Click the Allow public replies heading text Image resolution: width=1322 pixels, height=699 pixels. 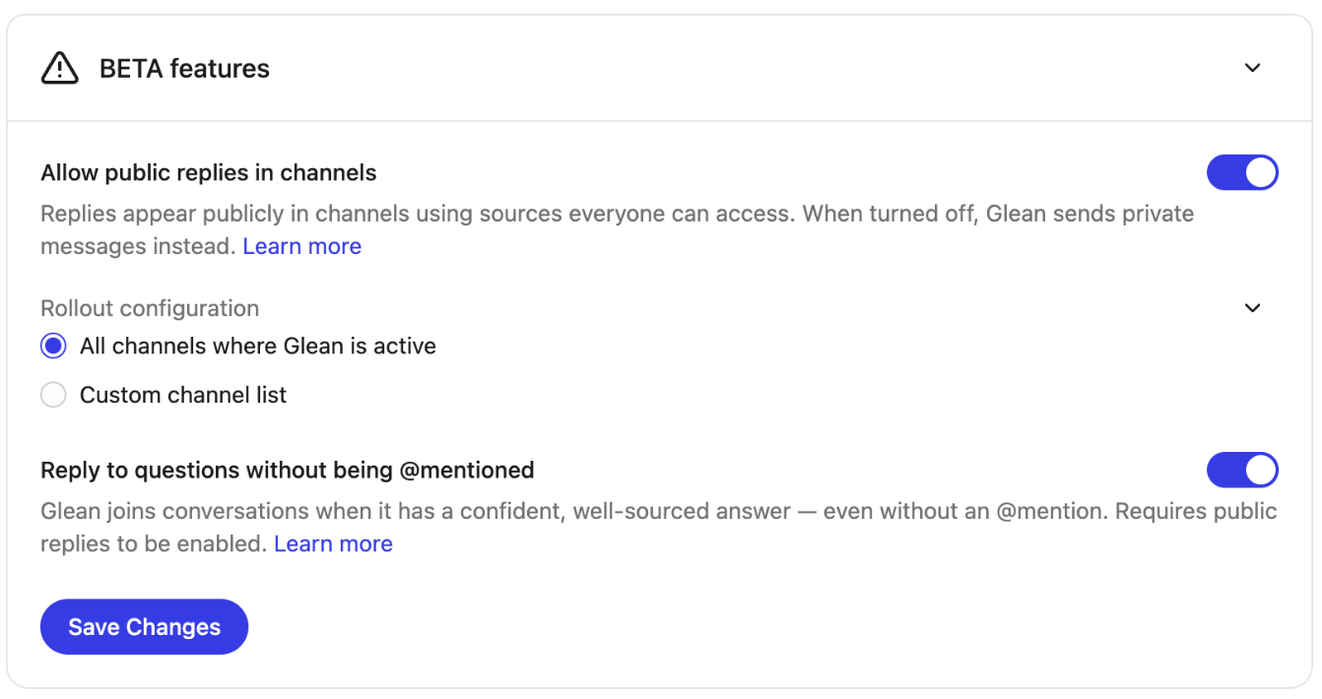208,172
